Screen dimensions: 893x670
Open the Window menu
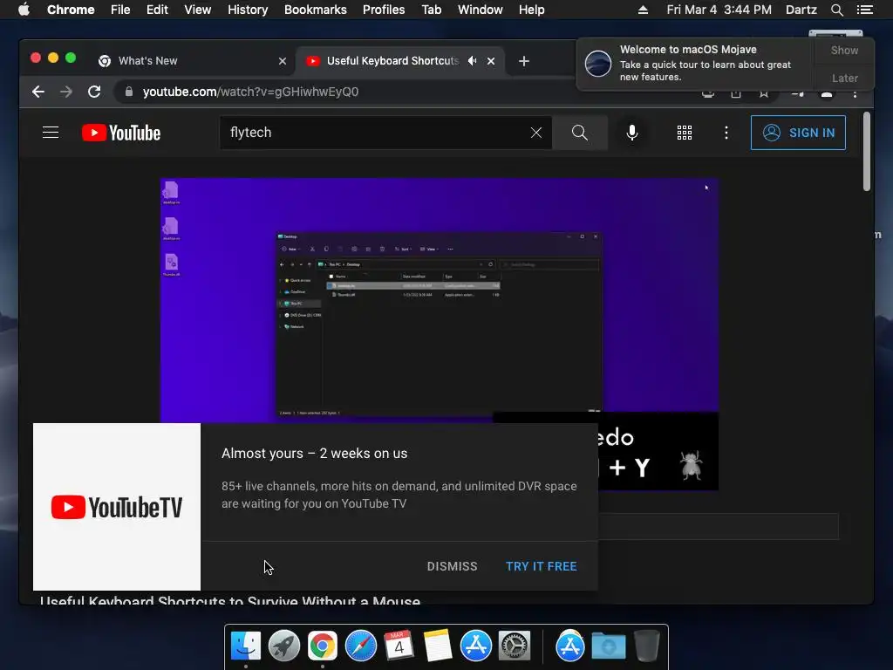481,10
